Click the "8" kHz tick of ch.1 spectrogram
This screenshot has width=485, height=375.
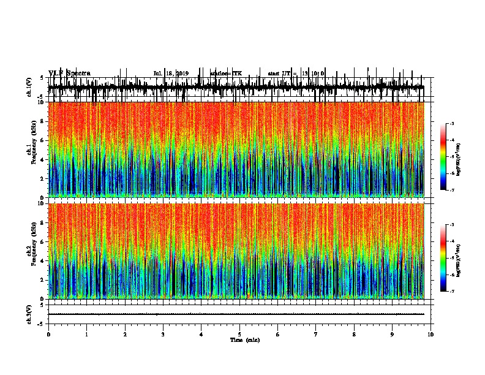coord(42,121)
